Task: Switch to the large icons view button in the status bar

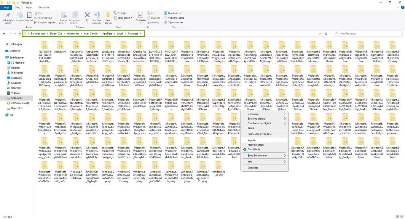Action: pos(401,217)
